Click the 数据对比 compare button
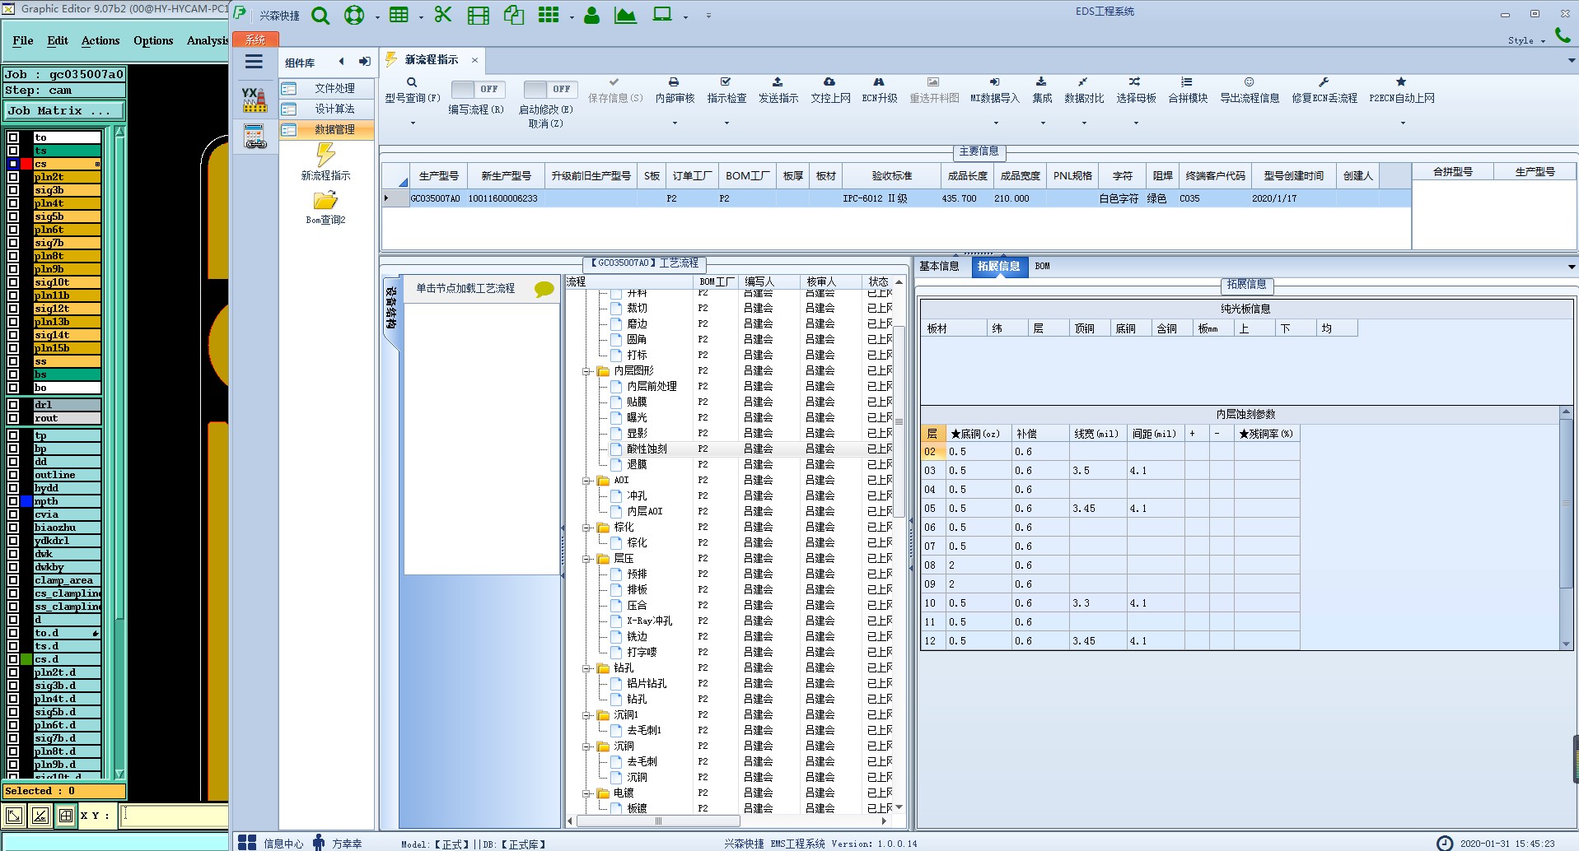1579x851 pixels. coord(1083,91)
